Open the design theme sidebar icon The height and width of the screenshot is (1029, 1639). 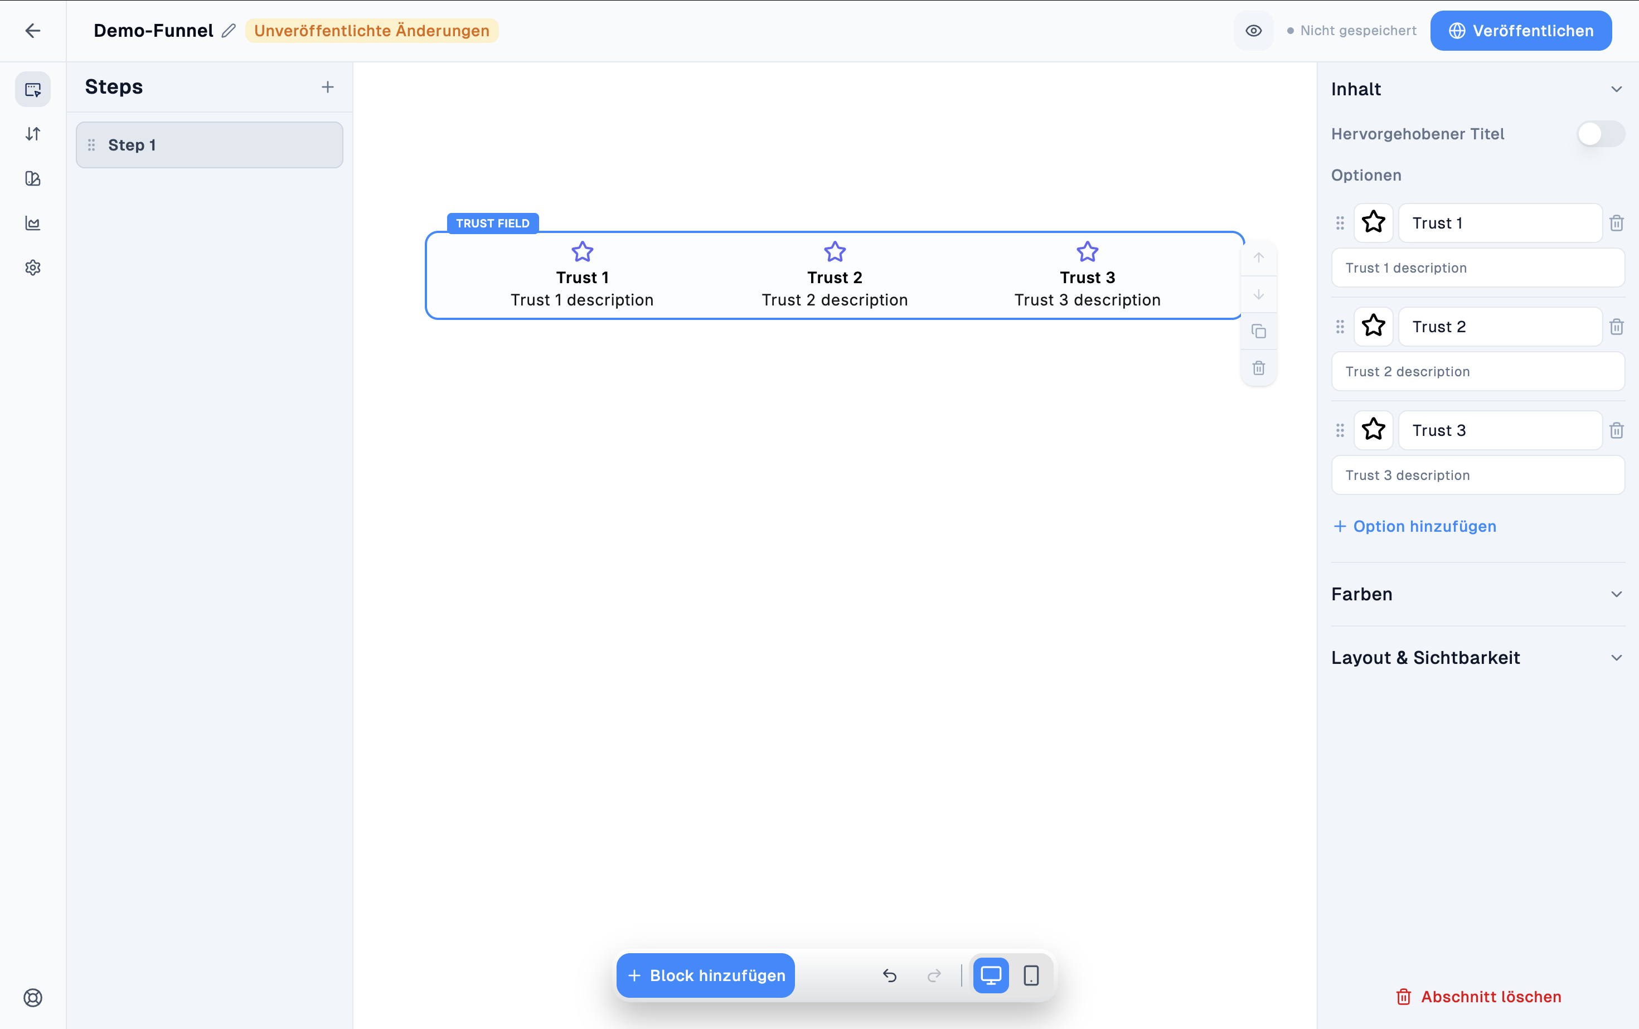[33, 178]
